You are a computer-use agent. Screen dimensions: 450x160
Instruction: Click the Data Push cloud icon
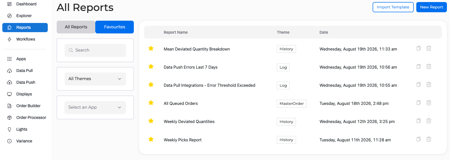point(9,82)
